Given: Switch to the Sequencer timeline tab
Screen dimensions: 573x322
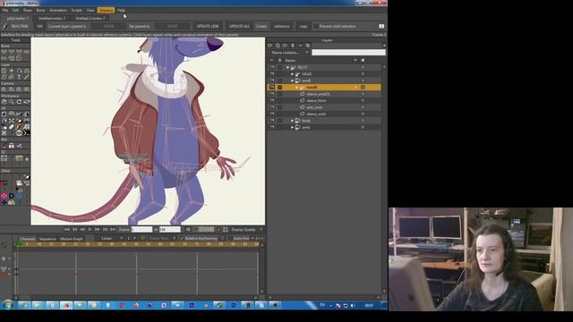Looking at the screenshot, I should pyautogui.click(x=47, y=239).
